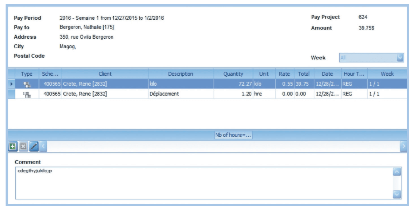Click the row selector arrow of kilo row
This screenshot has width=416, height=210.
pyautogui.click(x=12, y=84)
